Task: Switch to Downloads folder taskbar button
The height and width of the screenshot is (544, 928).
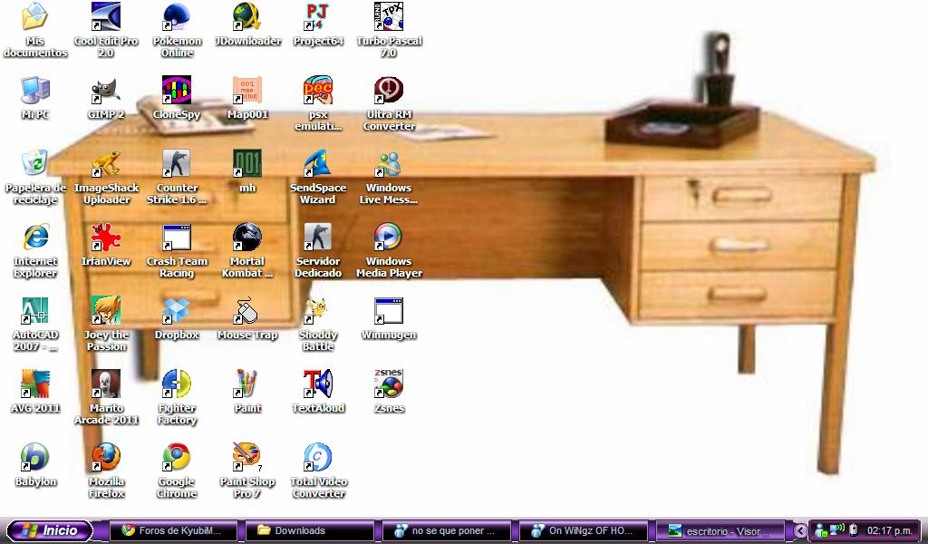Action: tap(310, 531)
